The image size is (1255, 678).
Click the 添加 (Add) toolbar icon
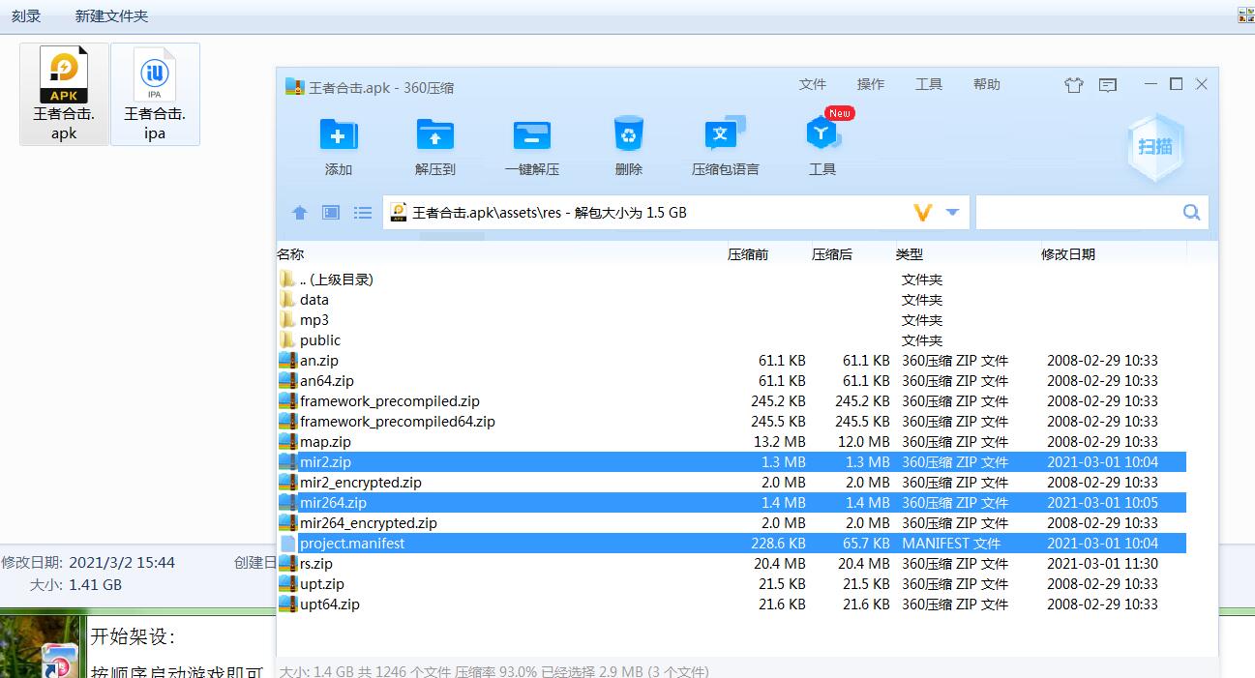coord(339,136)
